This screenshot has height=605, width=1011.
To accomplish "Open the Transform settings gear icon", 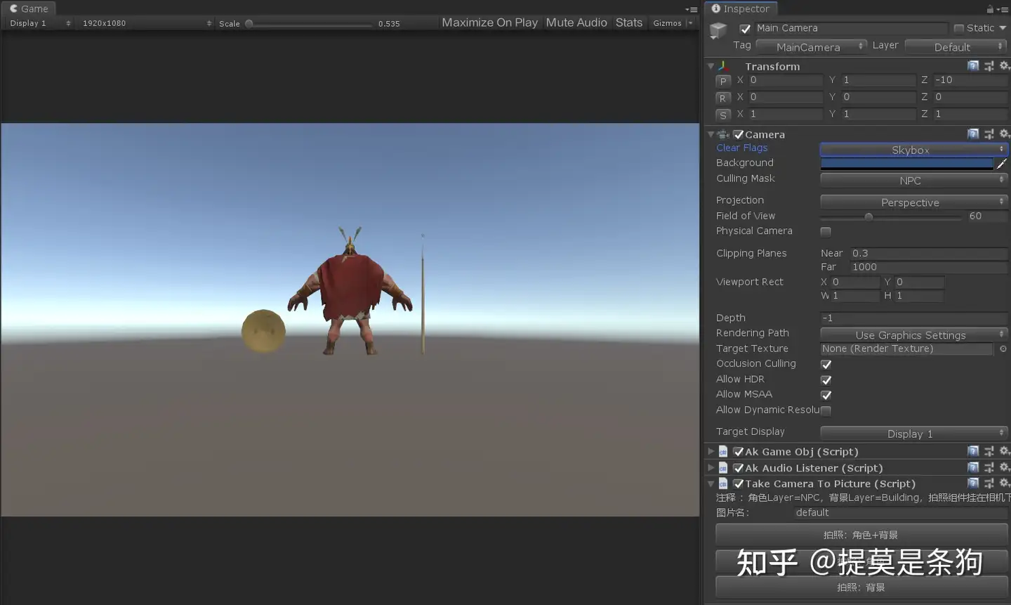I will tap(1005, 65).
